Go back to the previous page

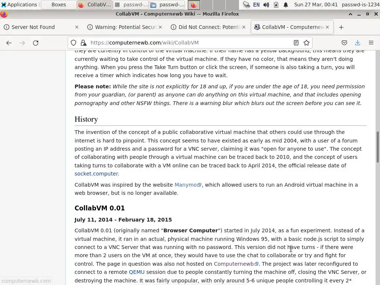tap(9, 43)
